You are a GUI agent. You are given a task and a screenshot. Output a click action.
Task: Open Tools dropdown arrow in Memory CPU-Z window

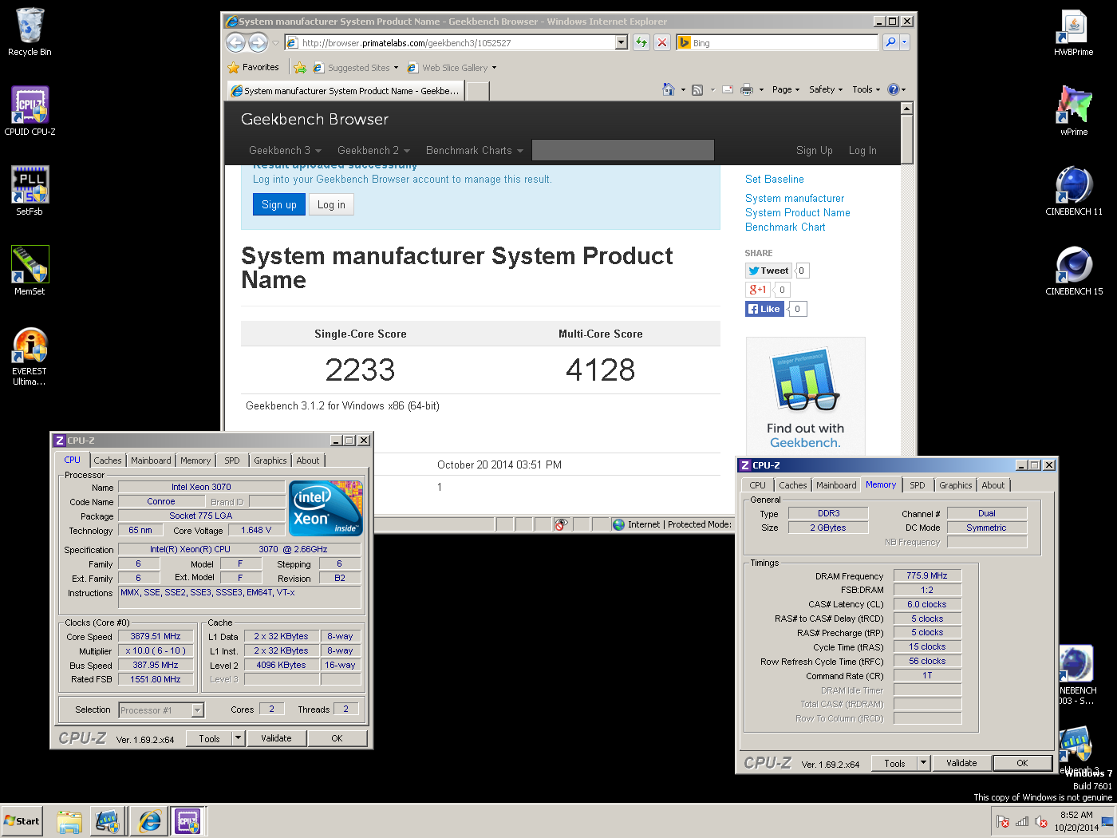tap(924, 763)
